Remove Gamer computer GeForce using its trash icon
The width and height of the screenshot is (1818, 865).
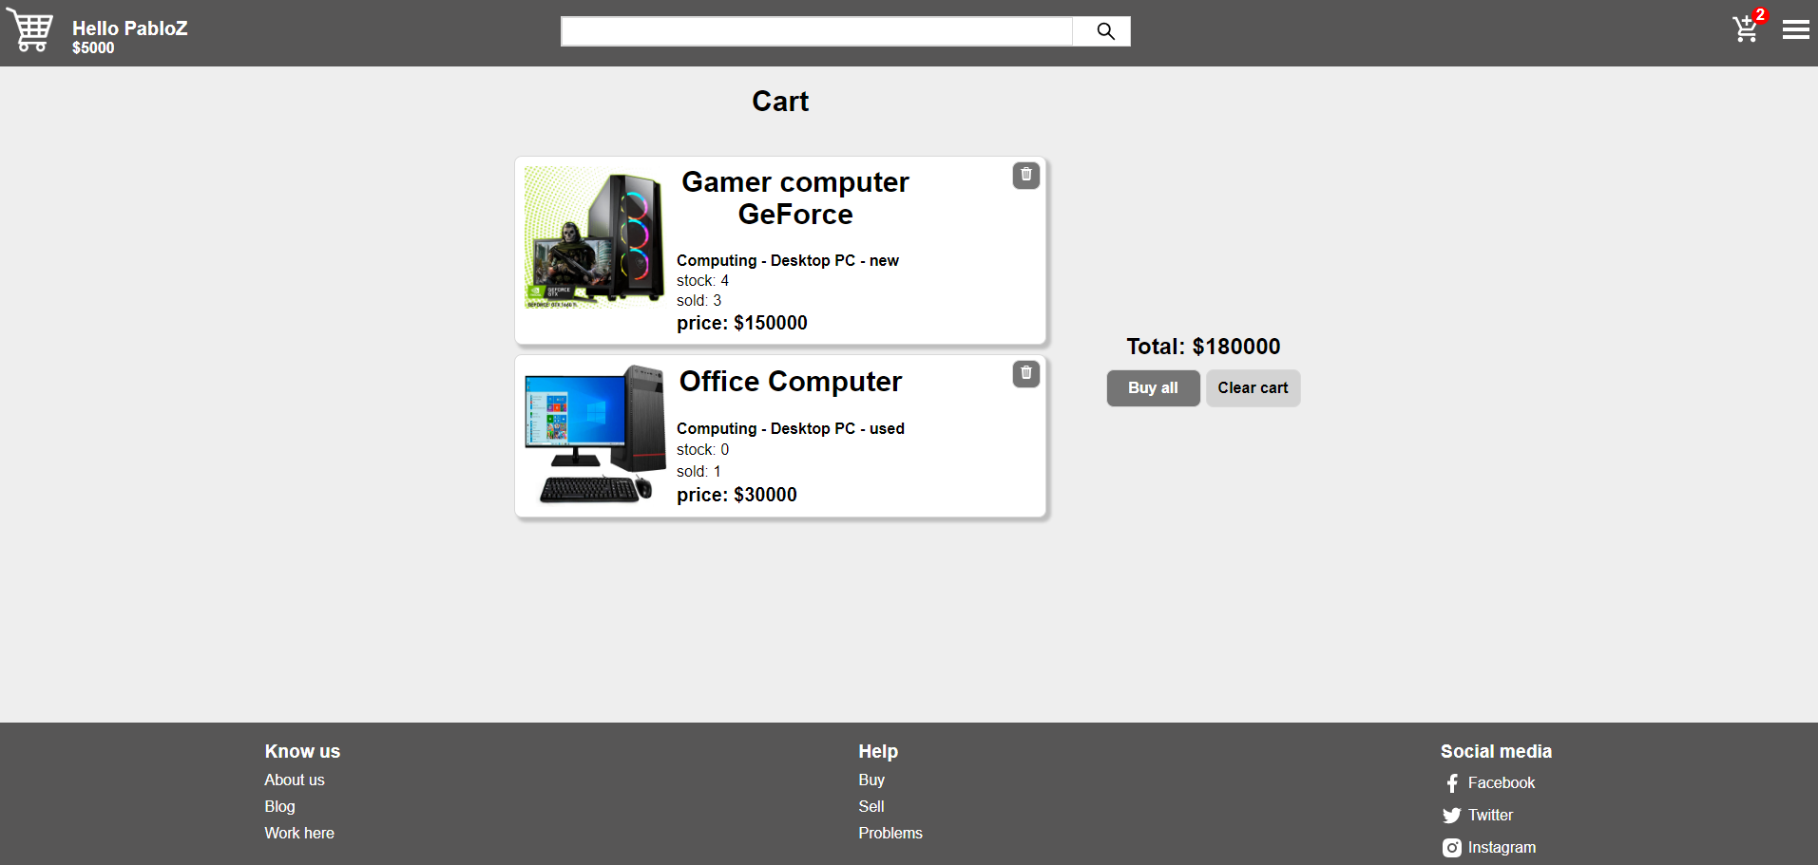[x=1025, y=175]
